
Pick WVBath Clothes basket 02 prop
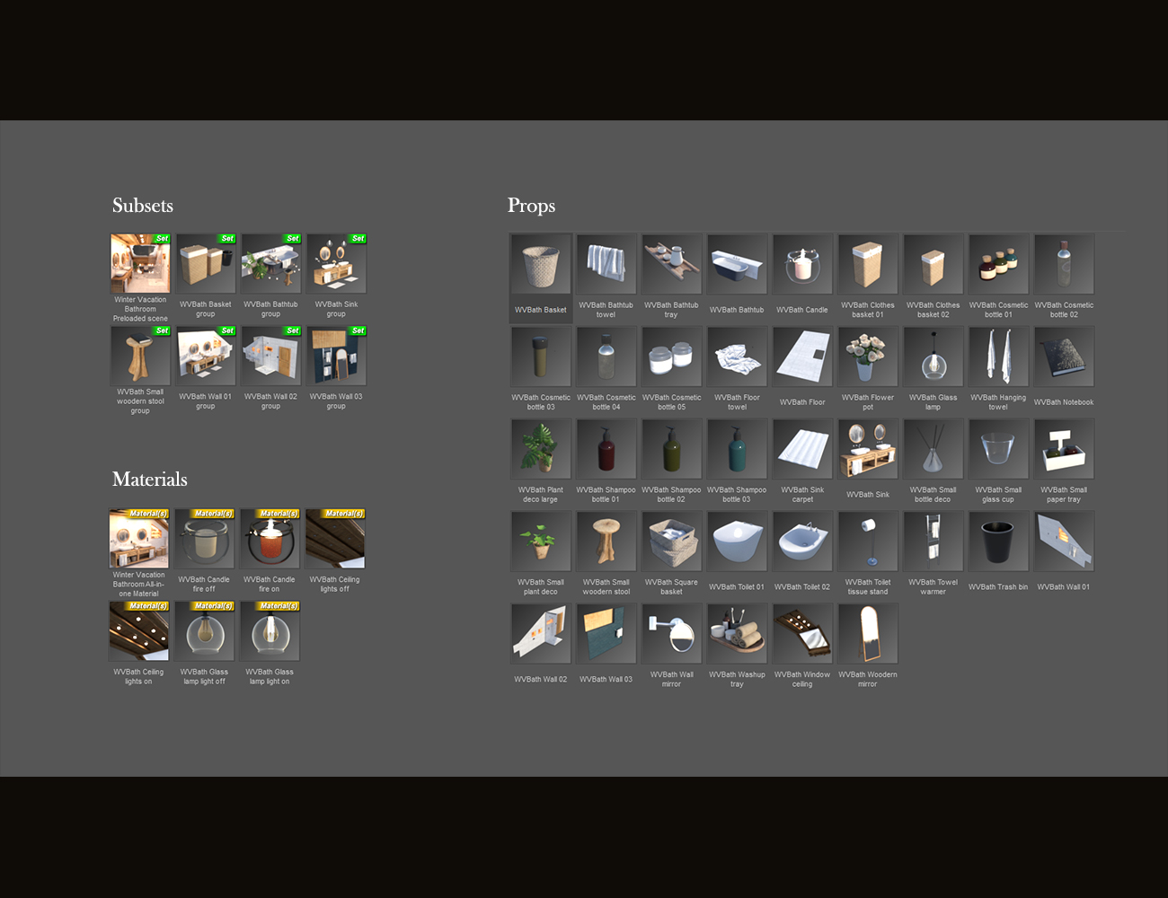tap(934, 264)
